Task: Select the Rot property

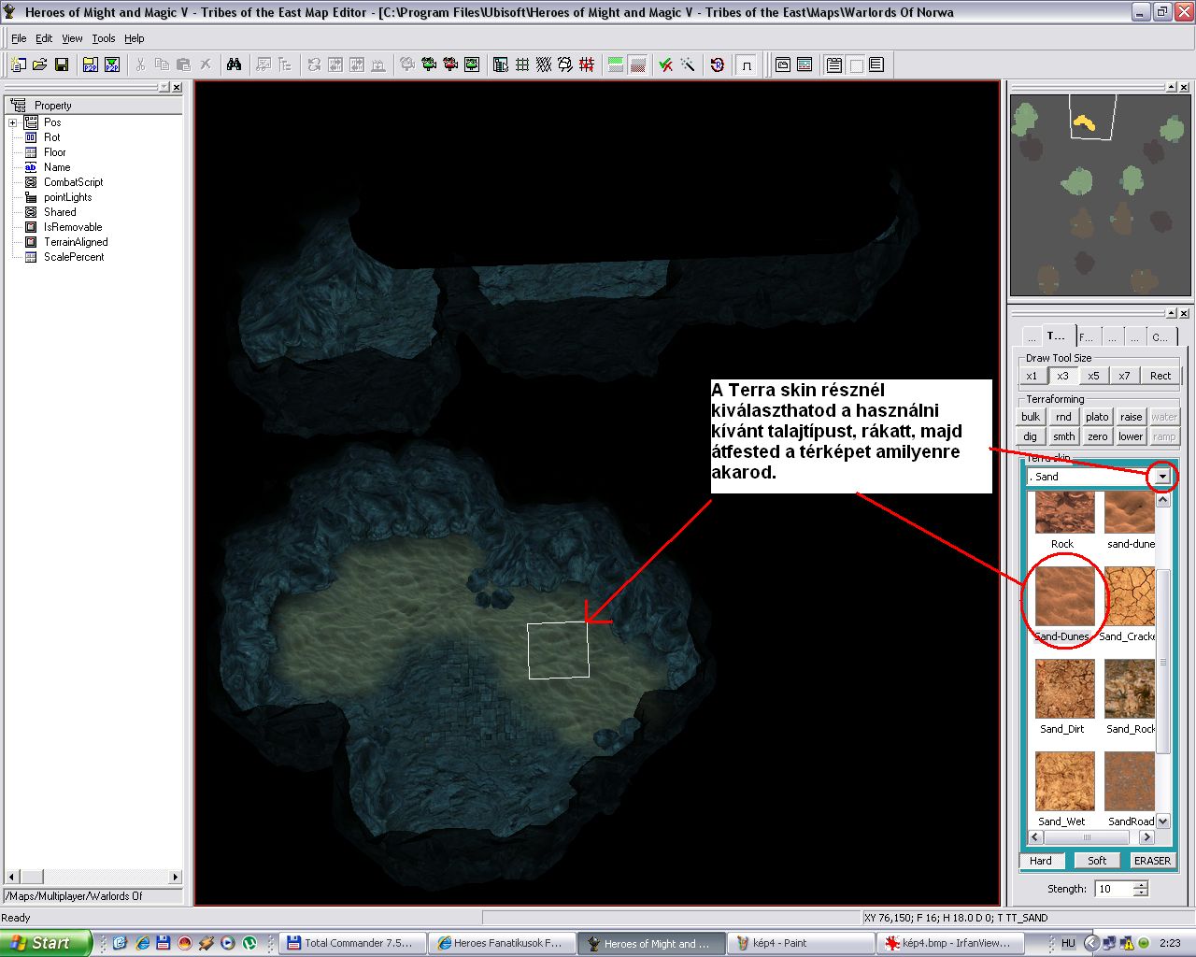Action: pos(51,137)
